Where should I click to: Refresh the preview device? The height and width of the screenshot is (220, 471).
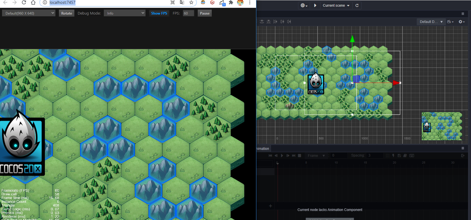point(357,6)
